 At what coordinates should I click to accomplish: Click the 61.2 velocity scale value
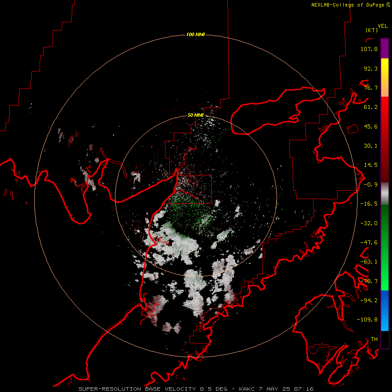pyautogui.click(x=371, y=107)
